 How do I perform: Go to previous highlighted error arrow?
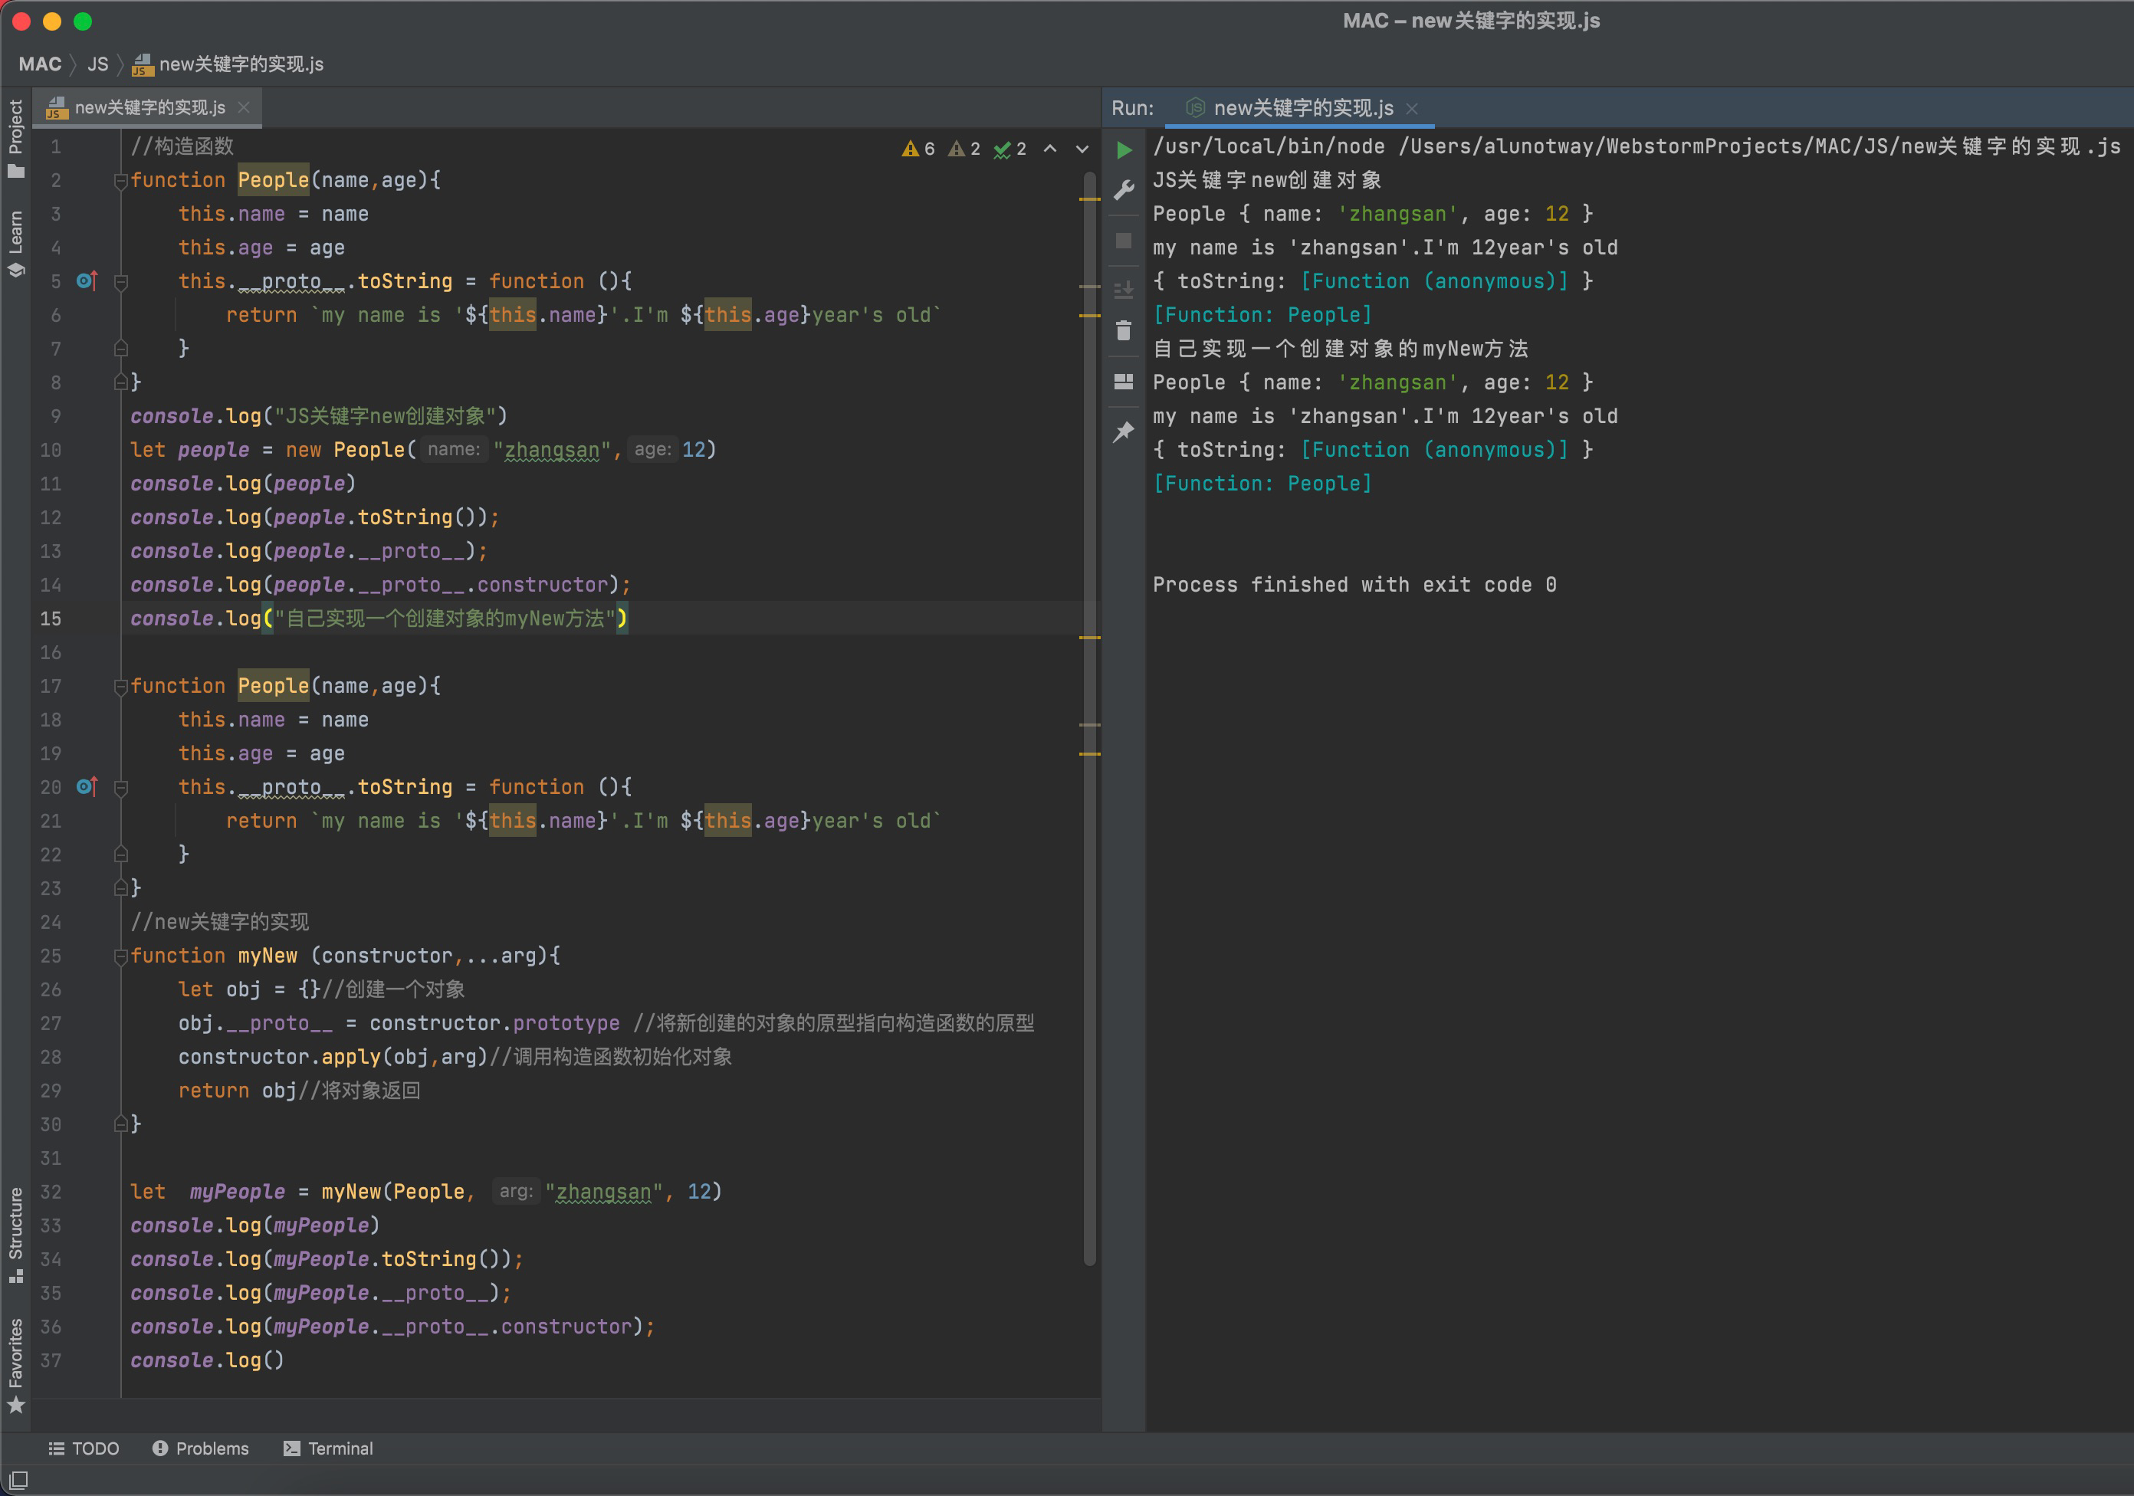point(1050,149)
